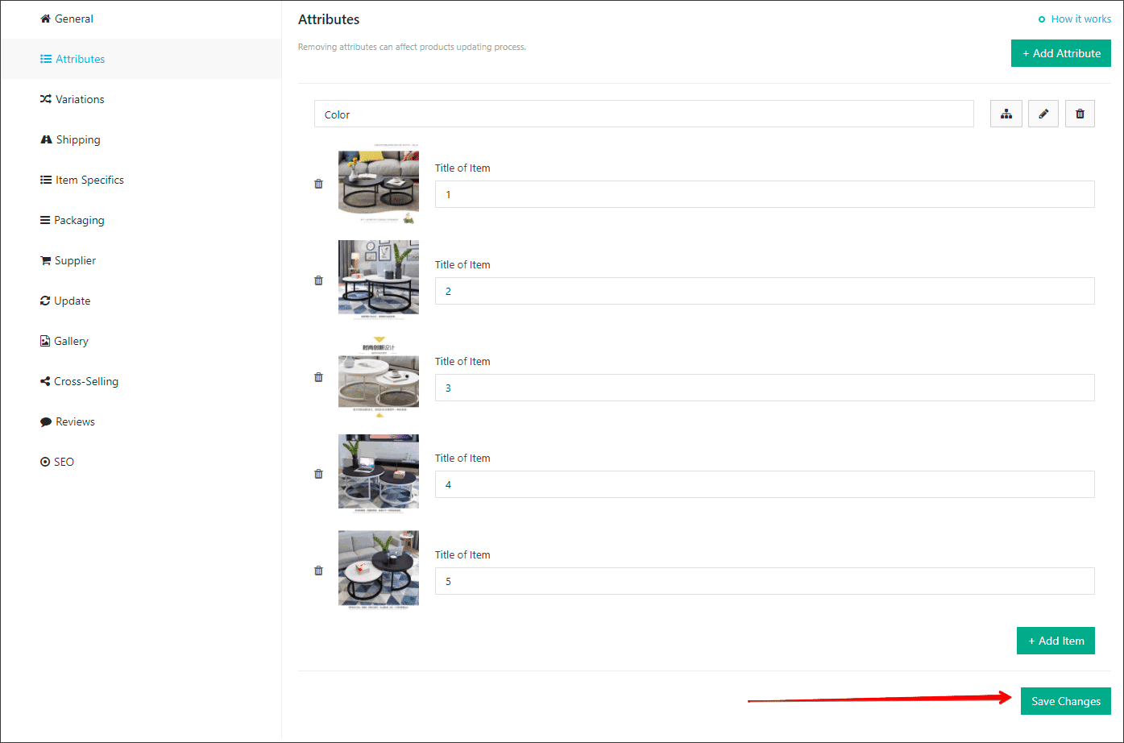Click Save Changes button
This screenshot has width=1124, height=743.
point(1066,701)
